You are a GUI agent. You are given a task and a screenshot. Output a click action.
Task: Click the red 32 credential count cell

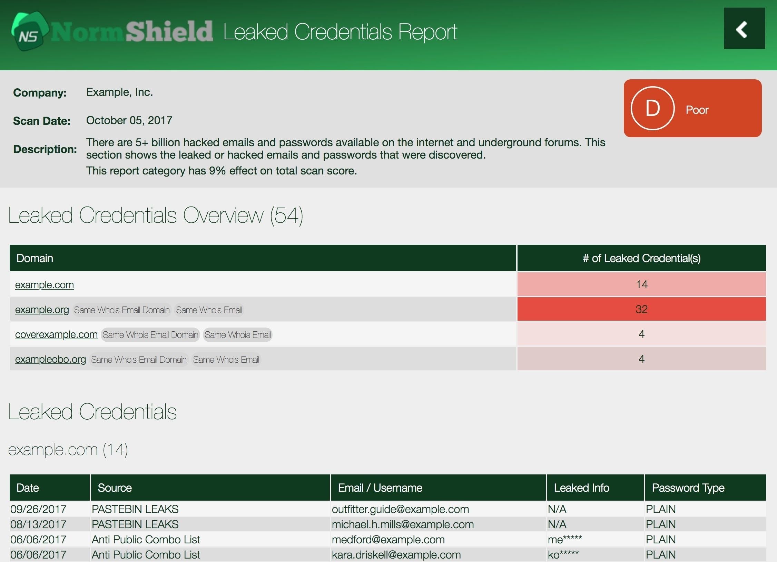point(641,309)
